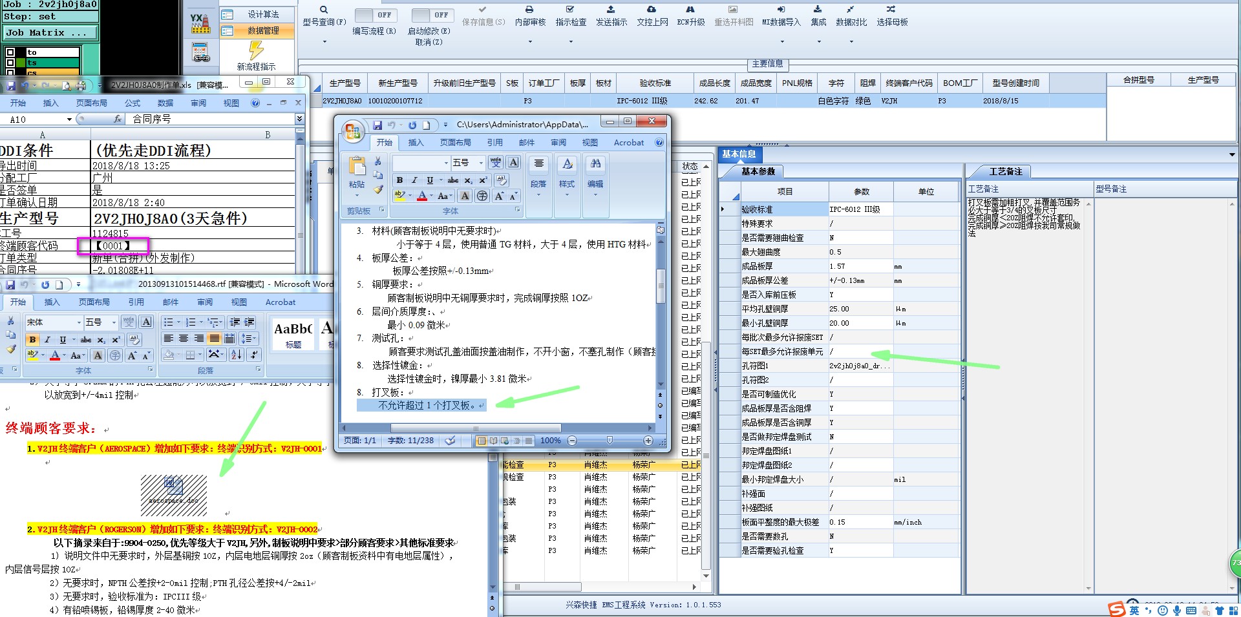Open font size 五号 dropdown in front Word
The height and width of the screenshot is (617, 1241).
pyautogui.click(x=480, y=163)
